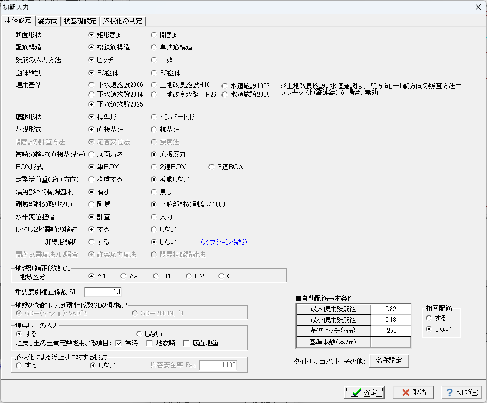487x403 pixels.
Task: Open help with the ヘルプ button
Action: [461, 392]
